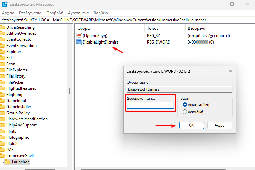Select the Hints folder icon
Screen dimensions: 255x170
pos(2,131)
